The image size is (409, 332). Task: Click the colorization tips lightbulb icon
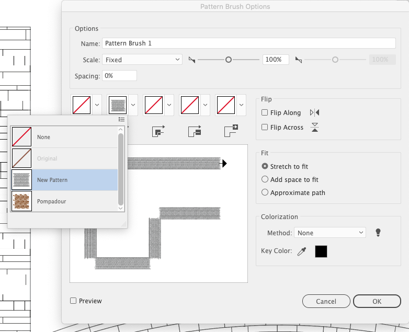378,233
